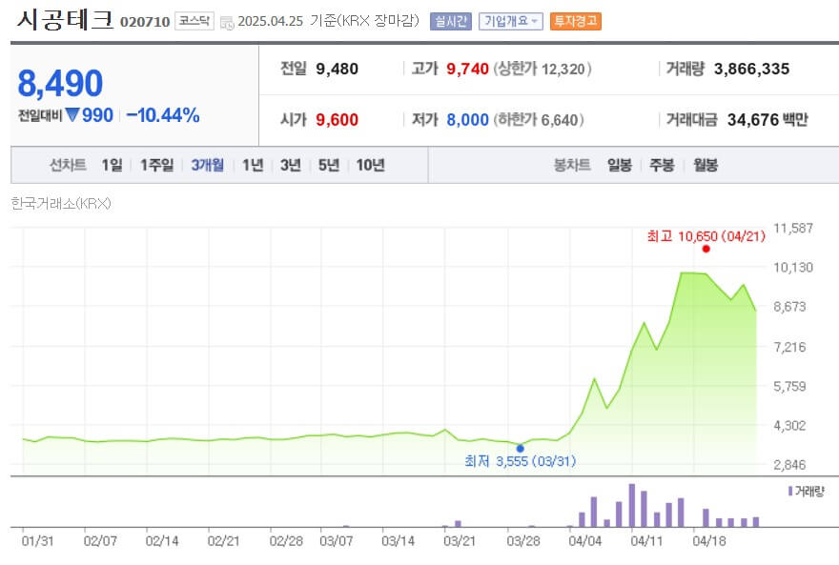Click the 04/11 date axis label
This screenshot has width=839, height=565.
[x=646, y=541]
